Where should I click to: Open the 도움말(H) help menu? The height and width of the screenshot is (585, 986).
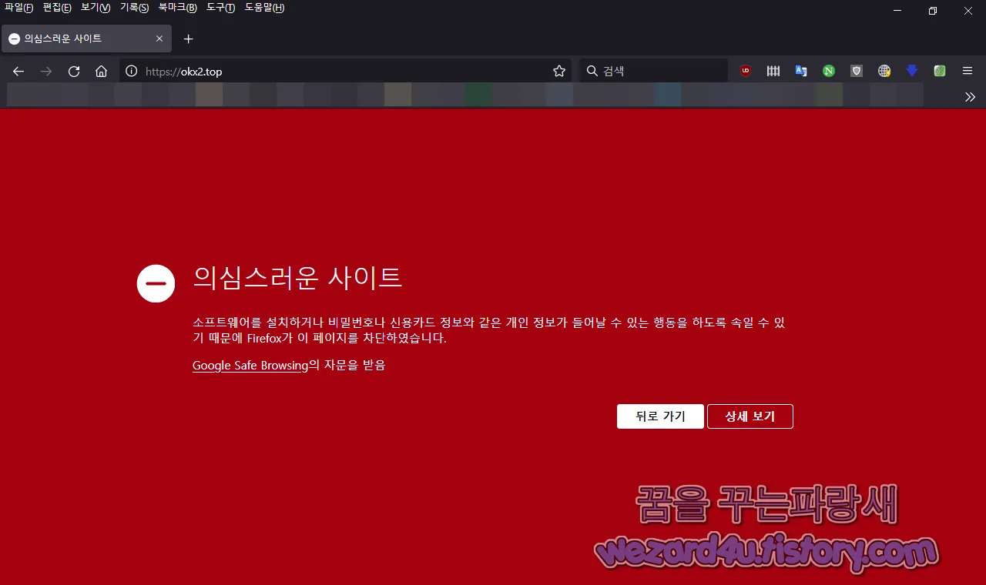click(x=264, y=8)
